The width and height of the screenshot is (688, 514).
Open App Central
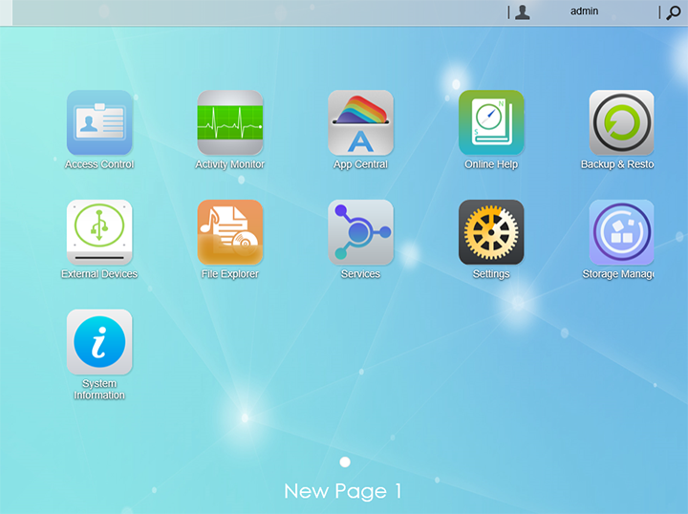(360, 122)
